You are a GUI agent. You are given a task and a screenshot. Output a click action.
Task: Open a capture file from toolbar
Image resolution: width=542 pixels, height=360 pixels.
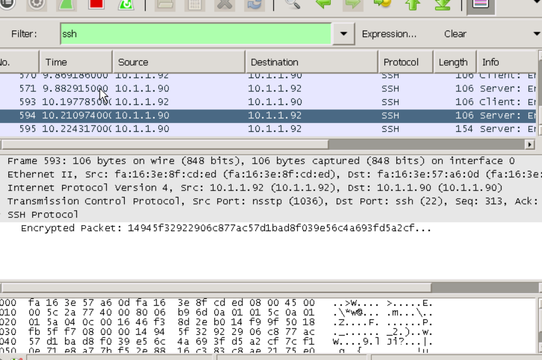click(x=165, y=4)
